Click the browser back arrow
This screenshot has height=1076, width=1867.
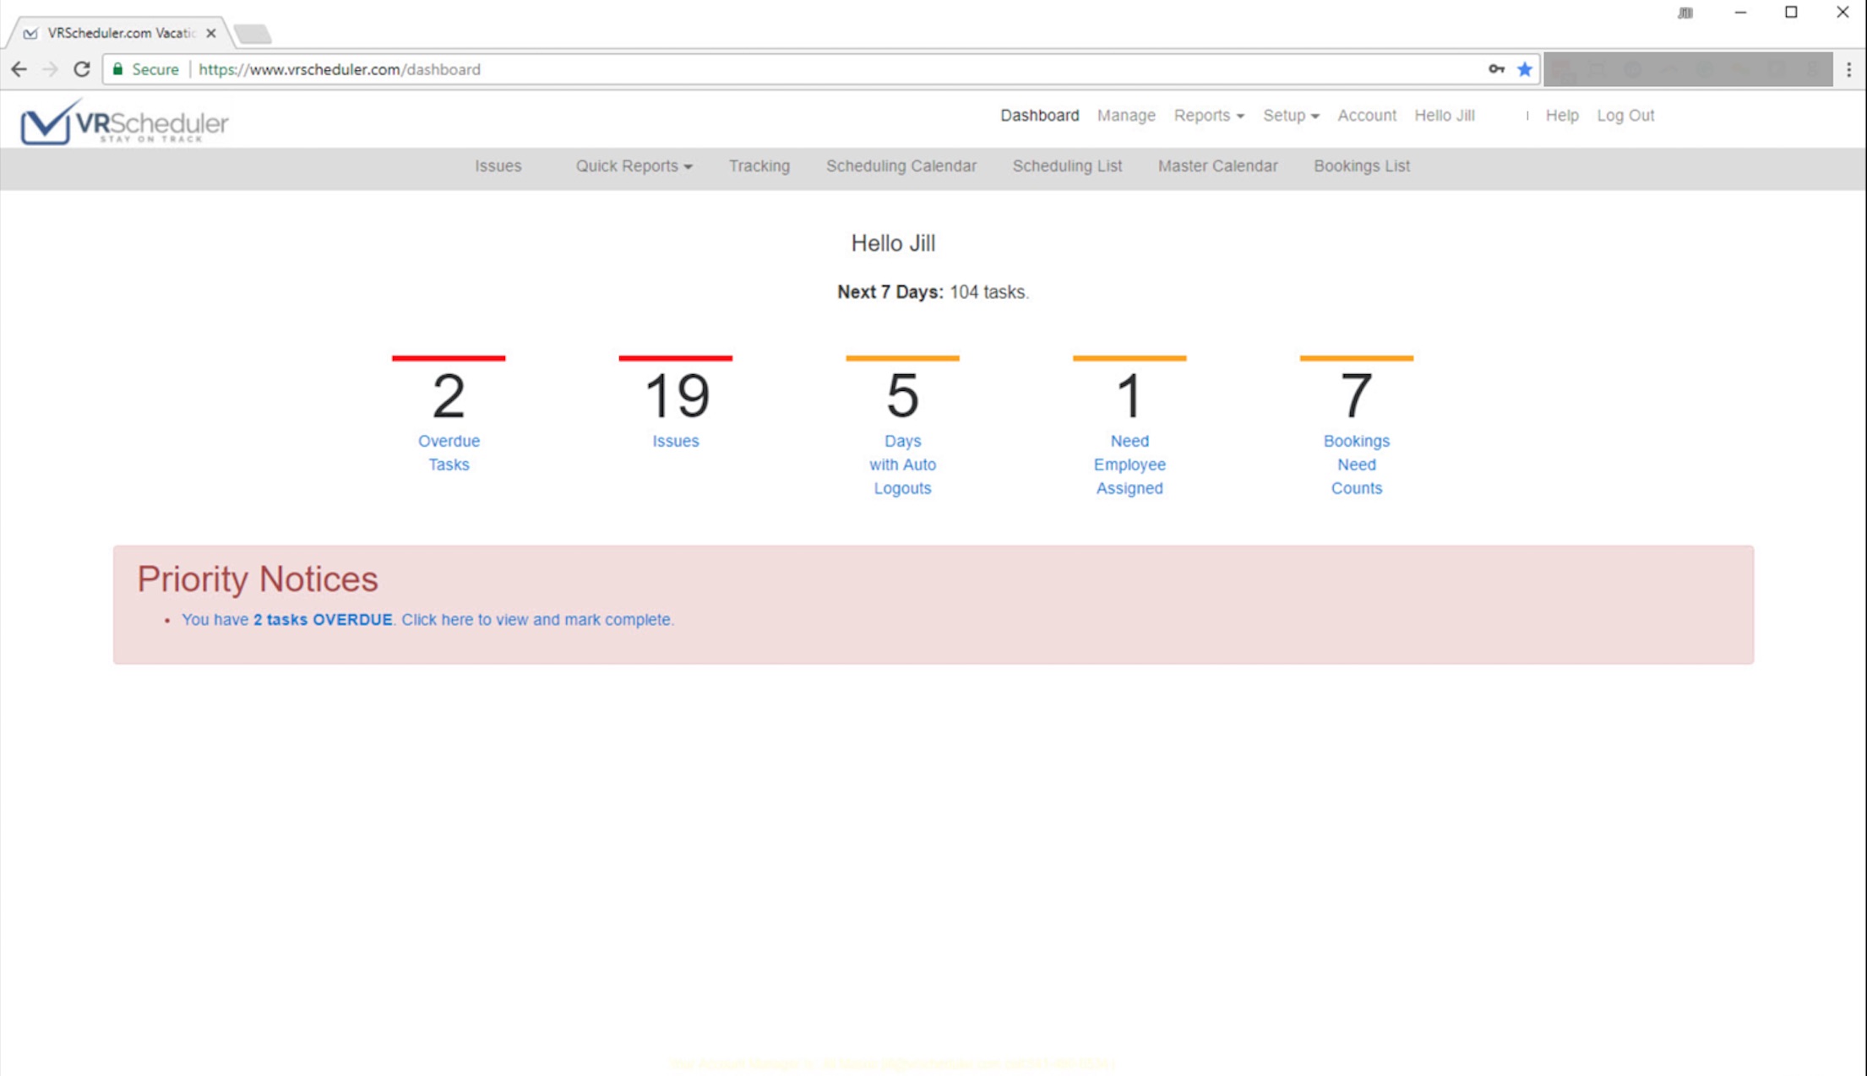[x=19, y=69]
